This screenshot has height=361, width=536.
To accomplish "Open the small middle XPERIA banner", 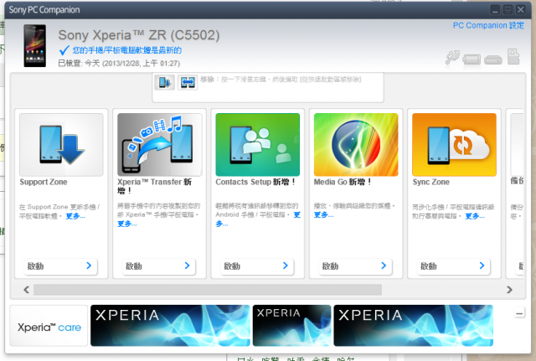I will [x=292, y=326].
